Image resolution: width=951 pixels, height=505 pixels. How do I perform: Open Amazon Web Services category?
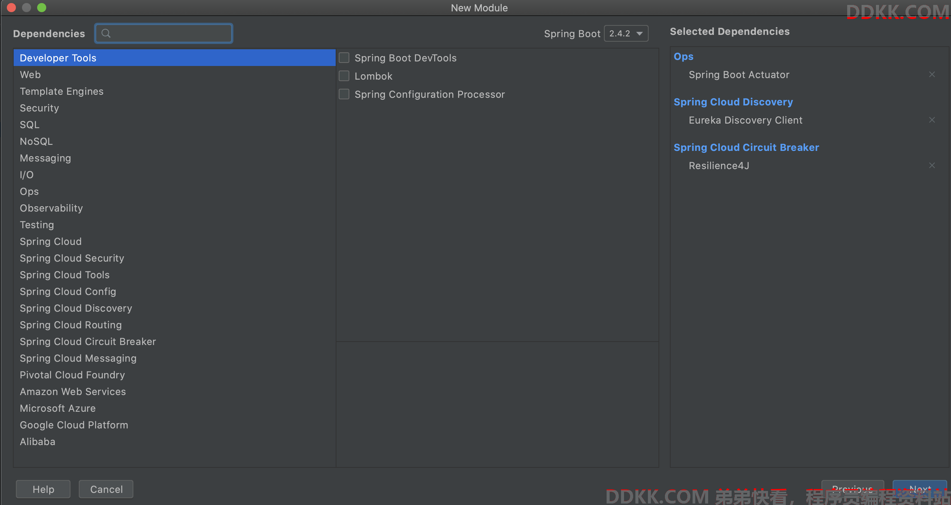(175, 391)
